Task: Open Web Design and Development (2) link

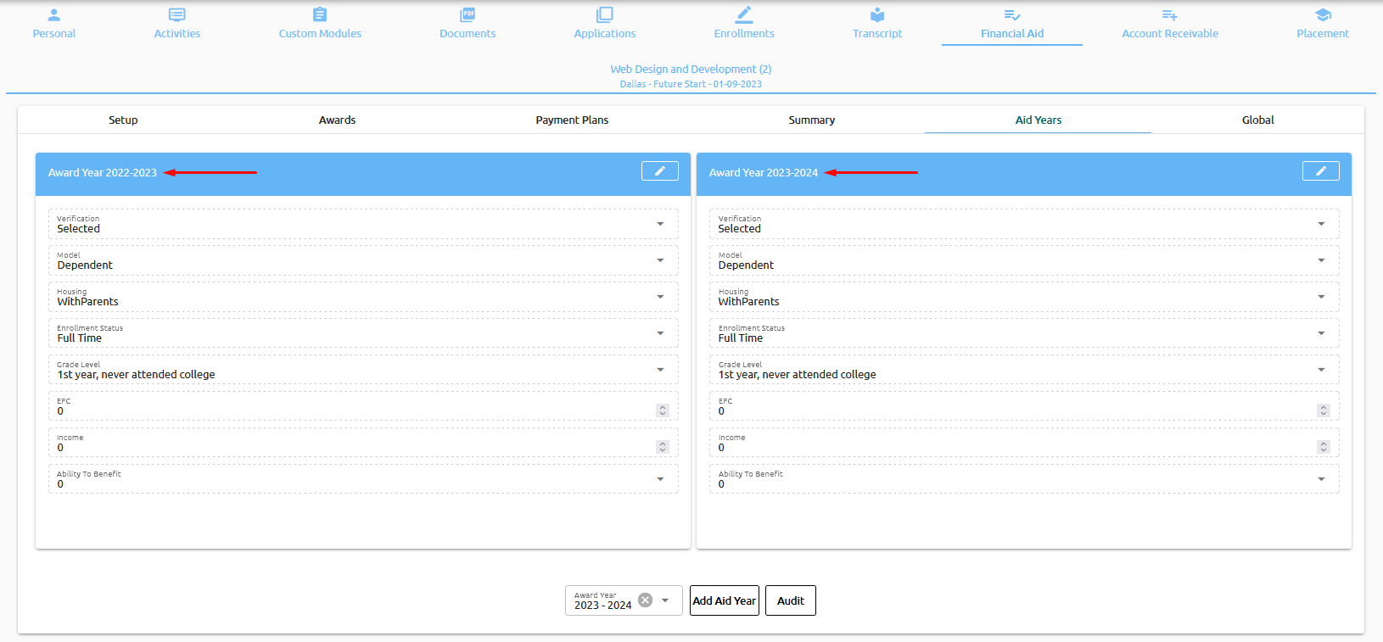Action: (691, 70)
